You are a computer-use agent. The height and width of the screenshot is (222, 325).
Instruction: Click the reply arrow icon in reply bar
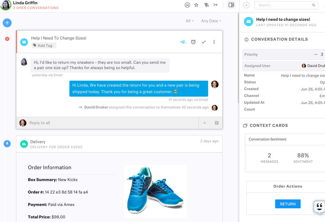tap(205, 123)
